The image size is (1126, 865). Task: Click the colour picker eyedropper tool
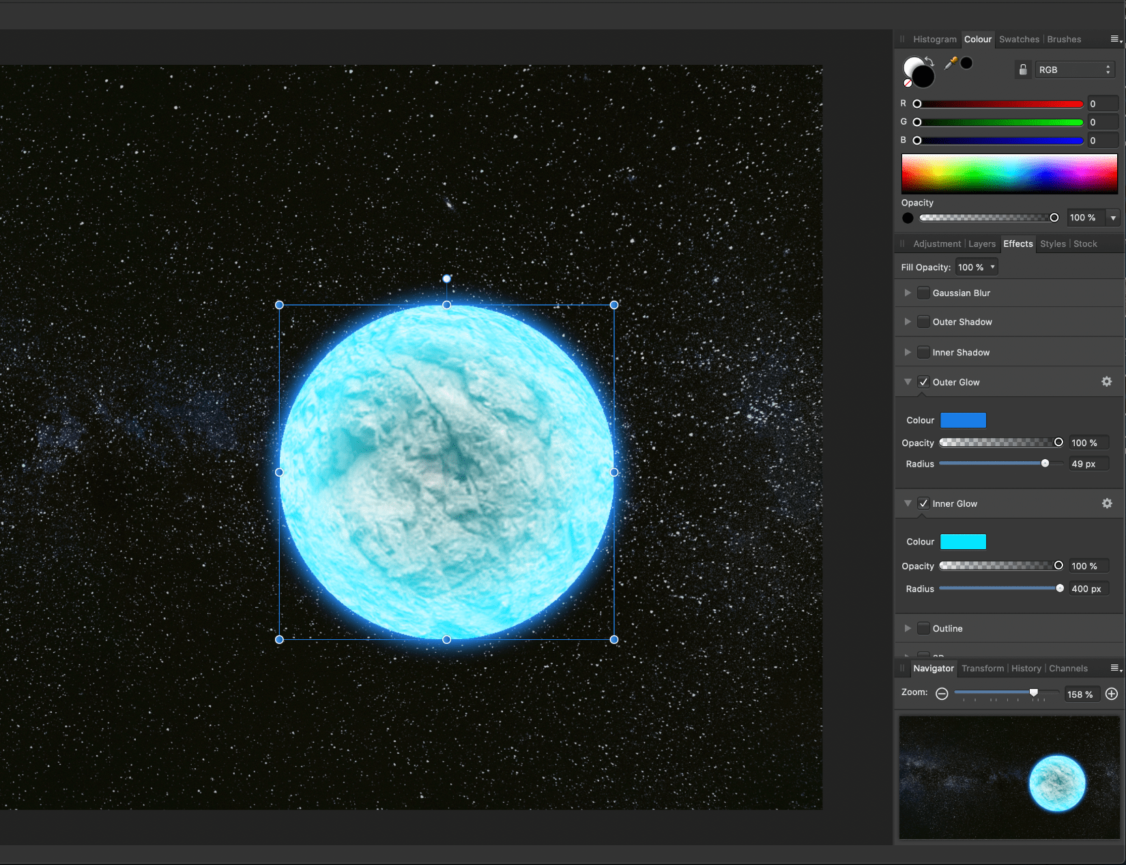tap(951, 63)
